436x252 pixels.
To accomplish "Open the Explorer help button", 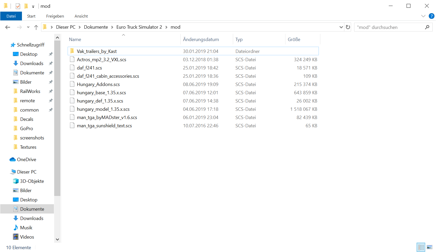I will point(431,16).
